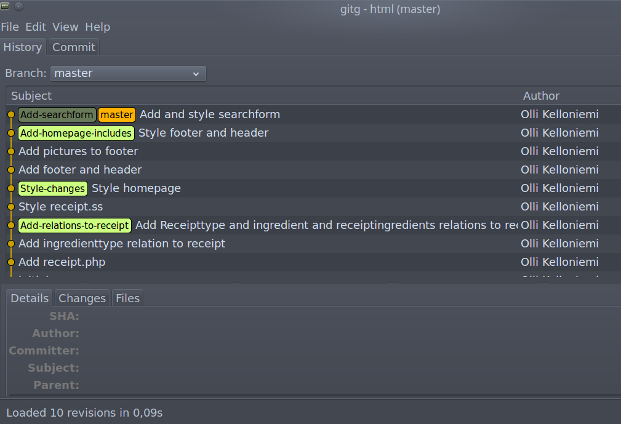The width and height of the screenshot is (621, 424).
Task: Click the Add-searchform branch label
Action: click(57, 115)
